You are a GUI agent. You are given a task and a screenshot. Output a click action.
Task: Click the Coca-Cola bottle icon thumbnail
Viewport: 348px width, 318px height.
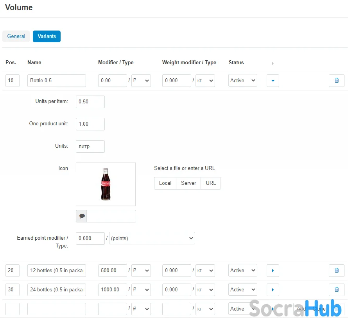point(106,184)
